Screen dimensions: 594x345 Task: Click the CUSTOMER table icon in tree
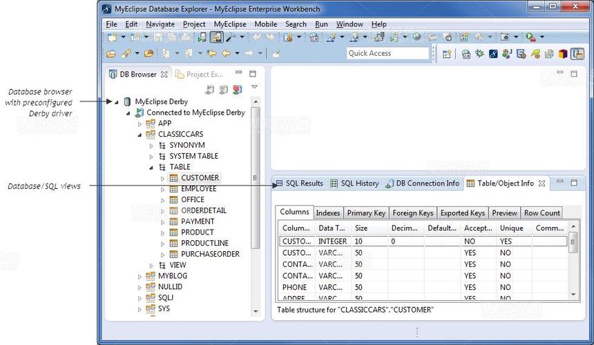(x=173, y=178)
